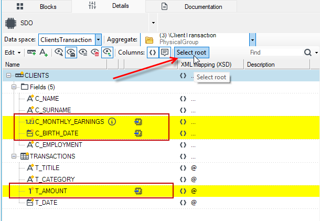This screenshot has width=320, height=221.
Task: Click the Description column header
Action: 277,65
